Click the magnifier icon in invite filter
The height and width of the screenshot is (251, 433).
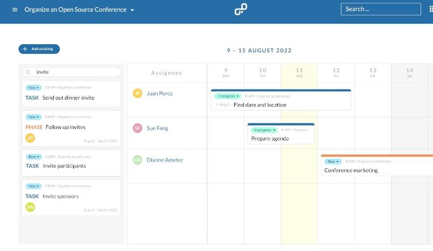(x=28, y=72)
